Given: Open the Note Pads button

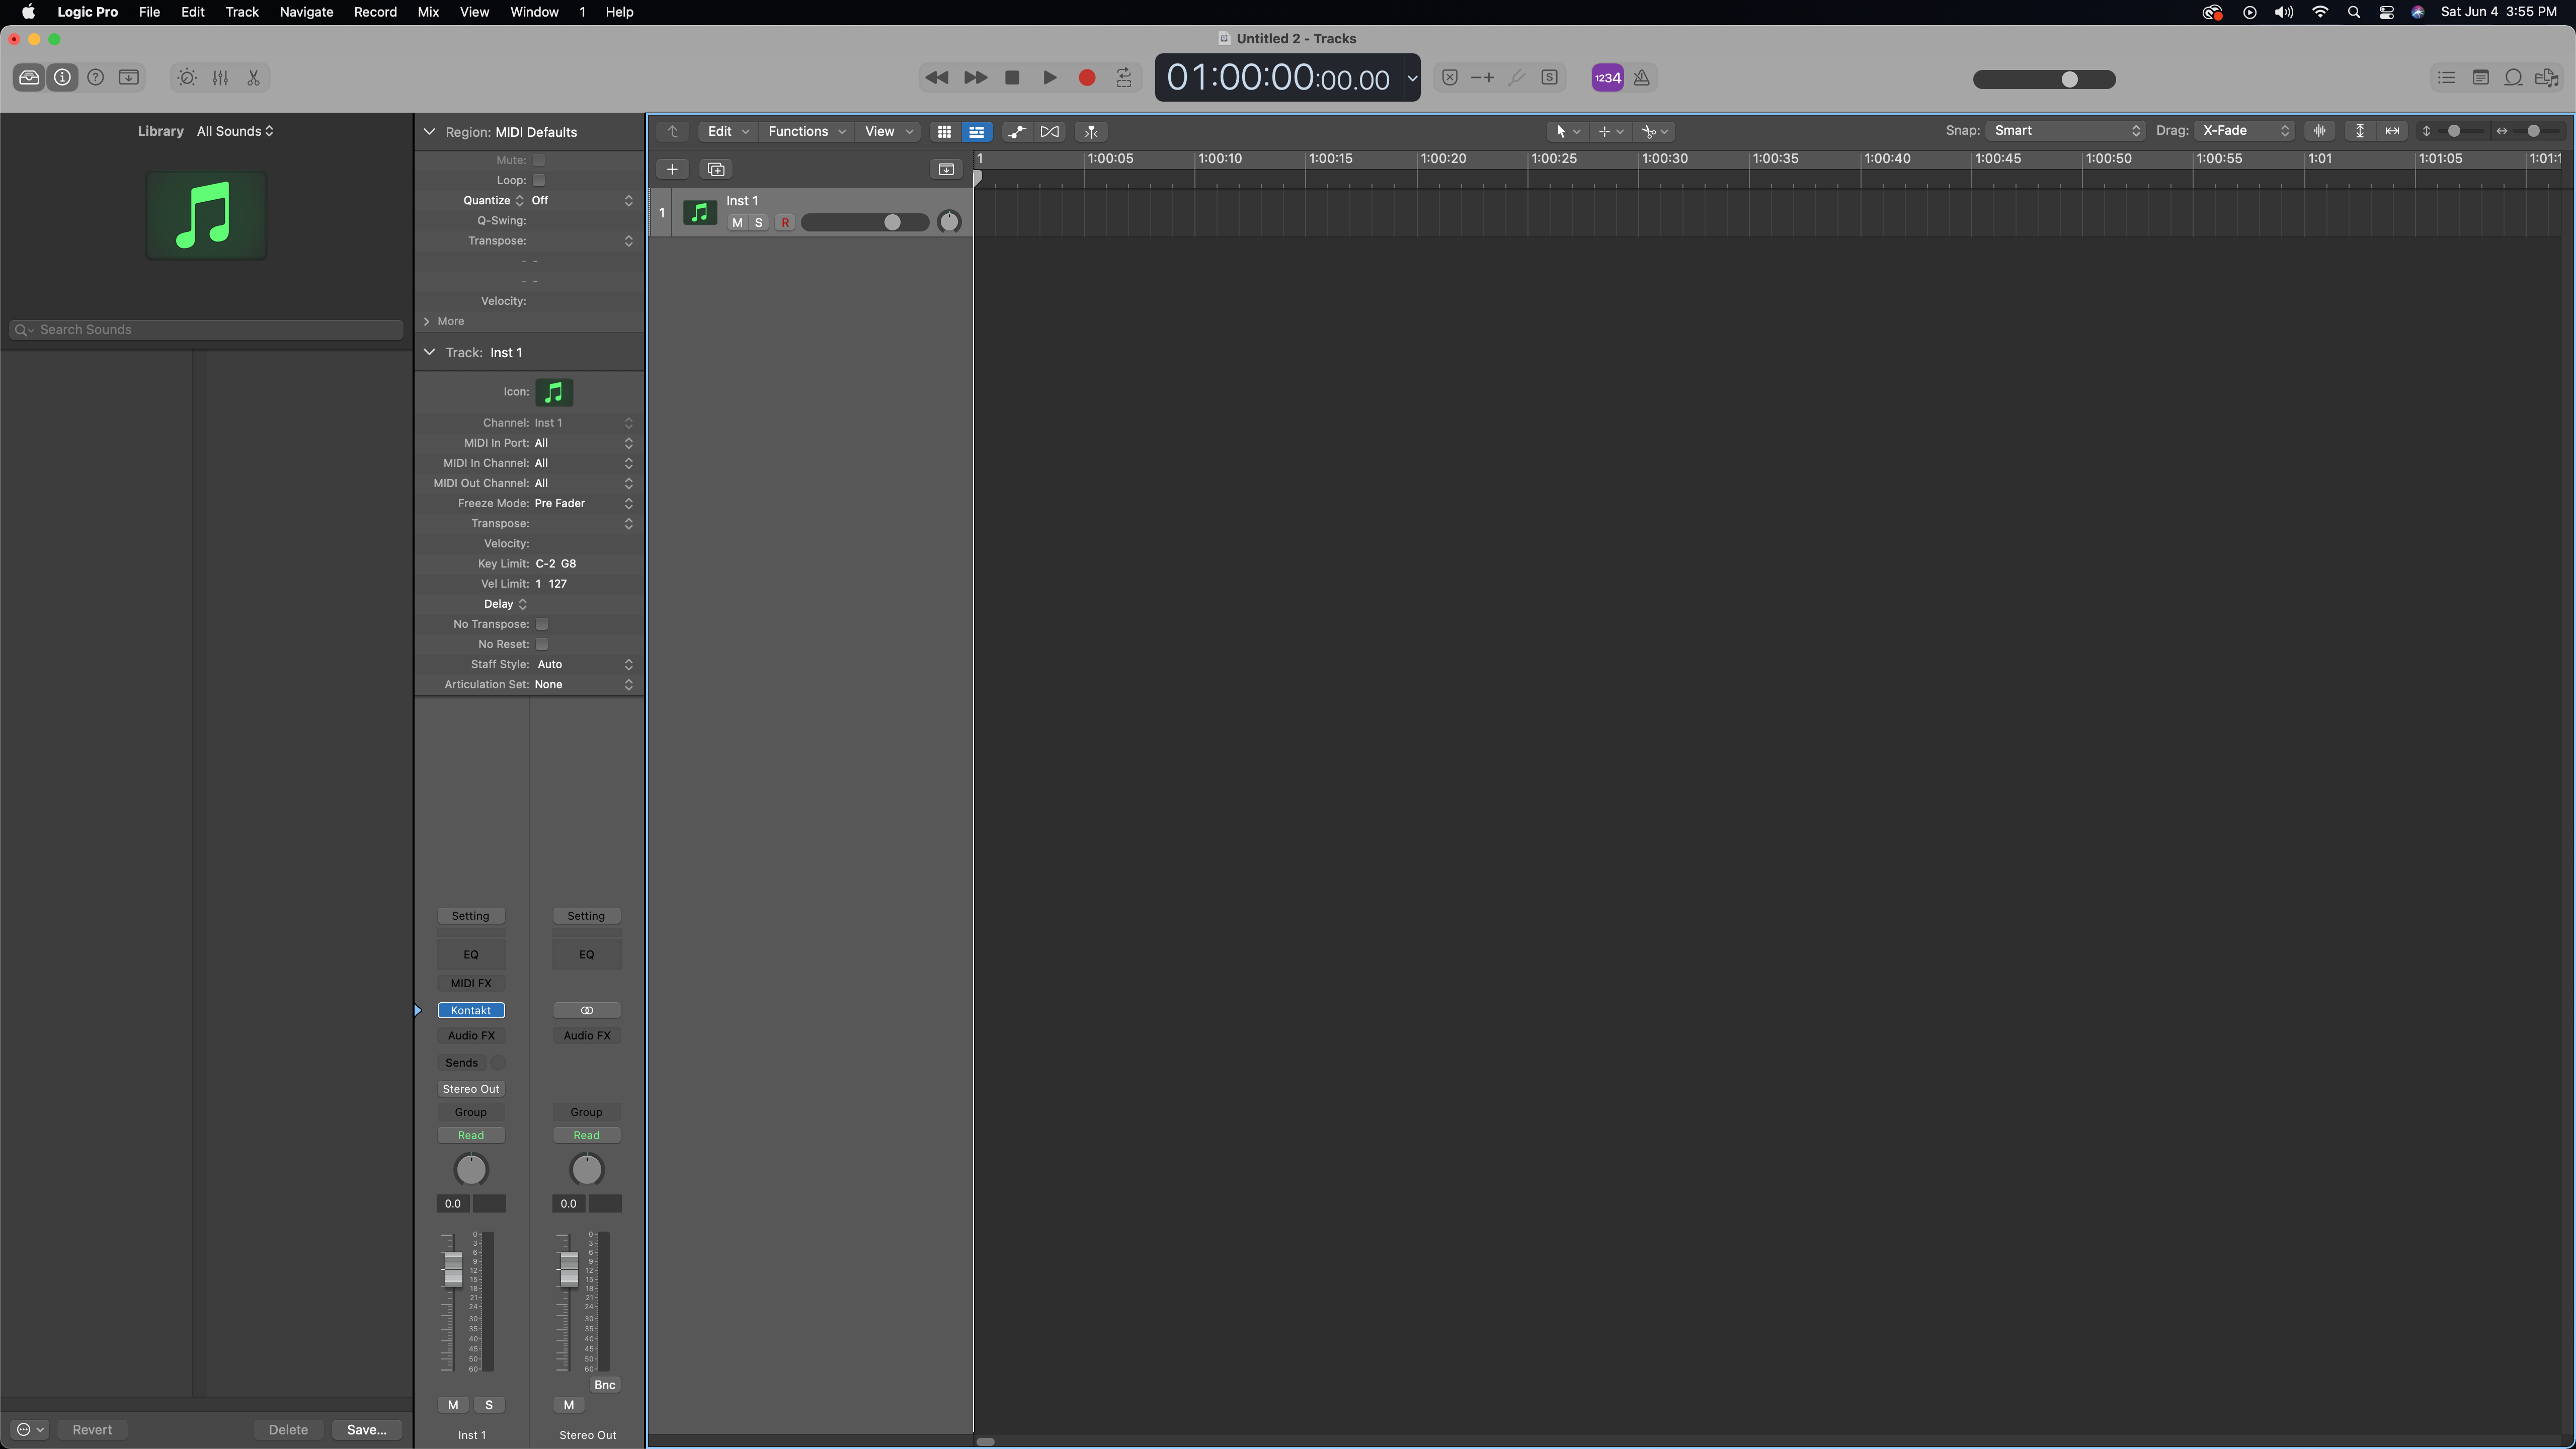Looking at the screenshot, I should (x=2480, y=78).
